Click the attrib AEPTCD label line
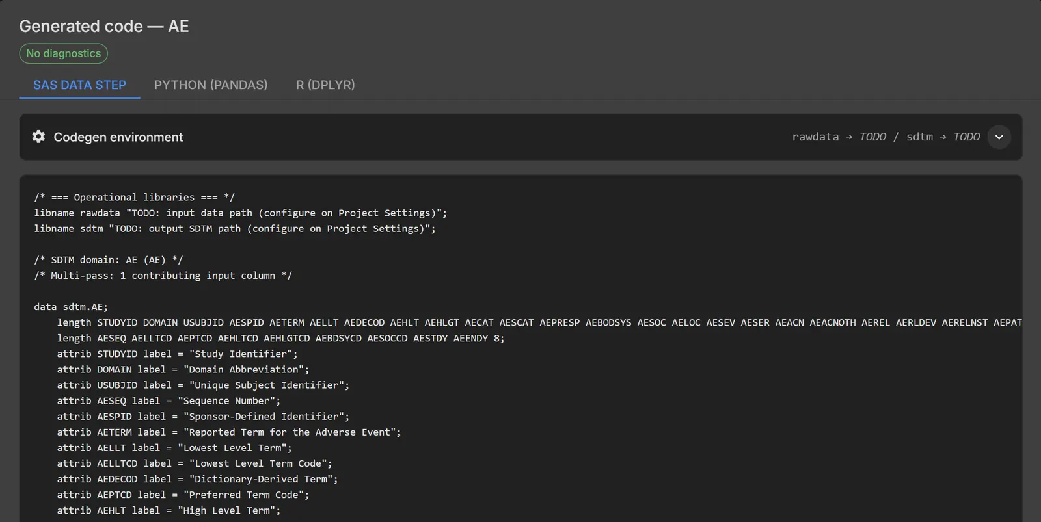This screenshot has height=522, width=1041. 183,494
